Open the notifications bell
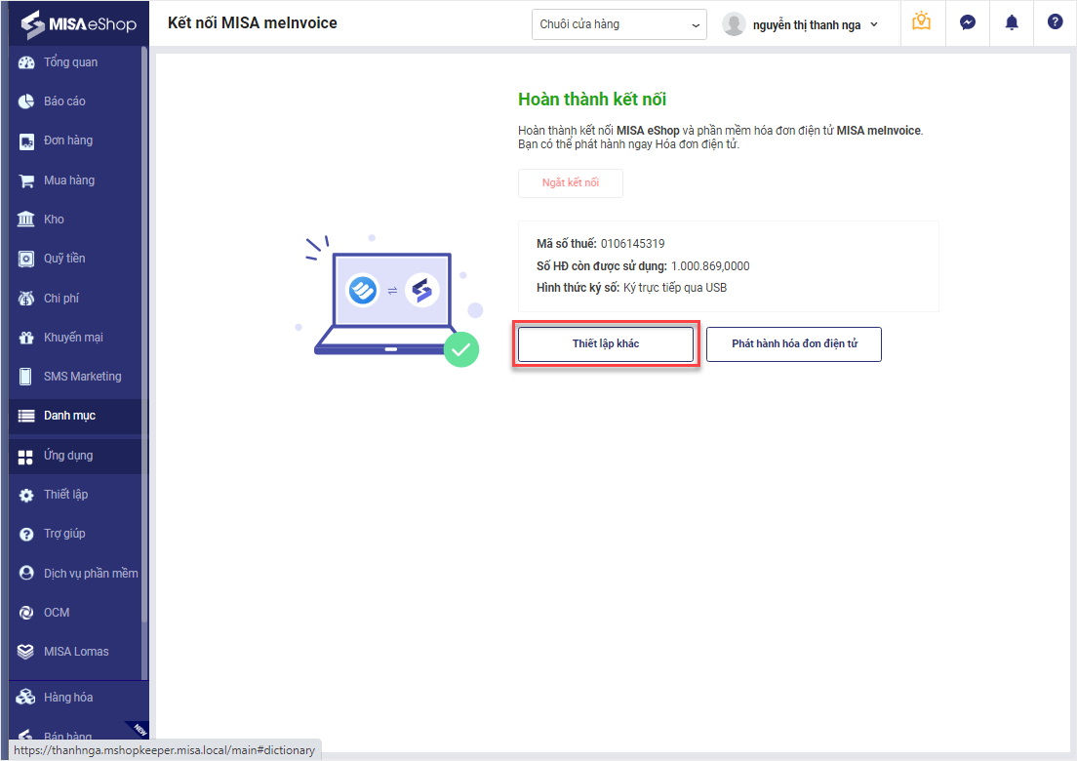 click(x=1012, y=22)
